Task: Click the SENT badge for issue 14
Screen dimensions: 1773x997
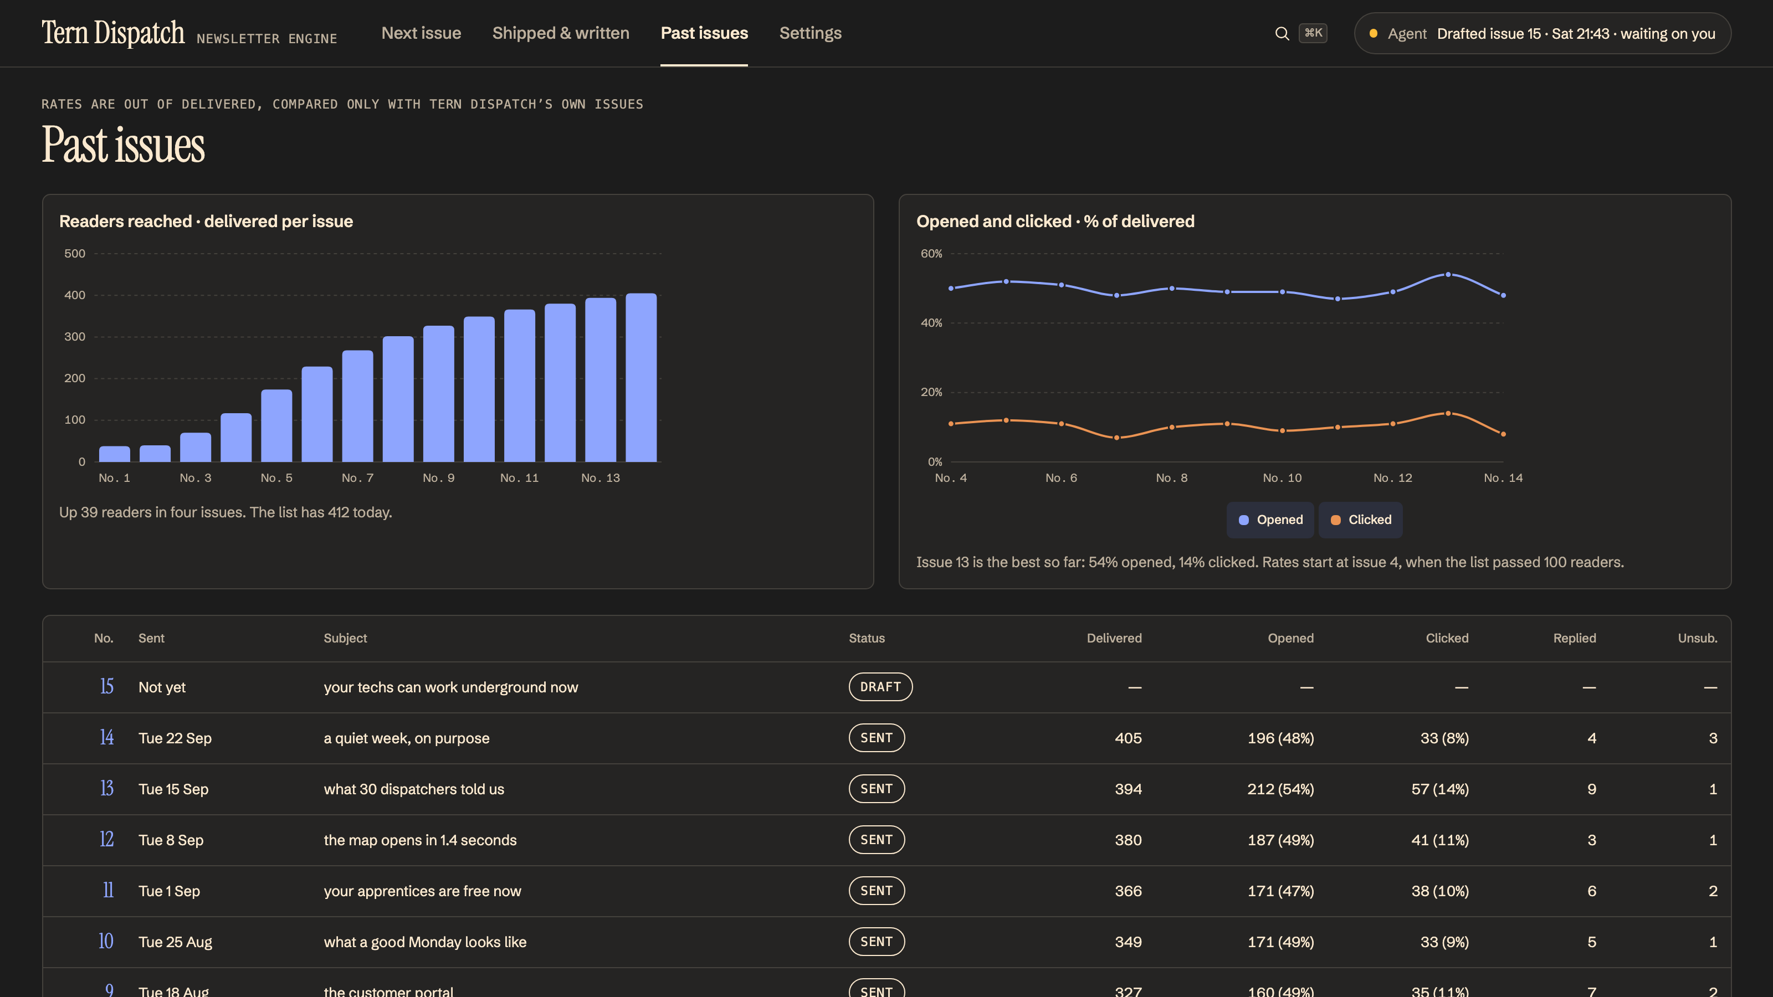Action: click(876, 738)
